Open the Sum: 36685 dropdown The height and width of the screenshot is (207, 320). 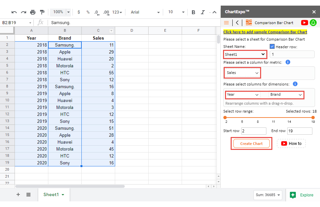268,195
